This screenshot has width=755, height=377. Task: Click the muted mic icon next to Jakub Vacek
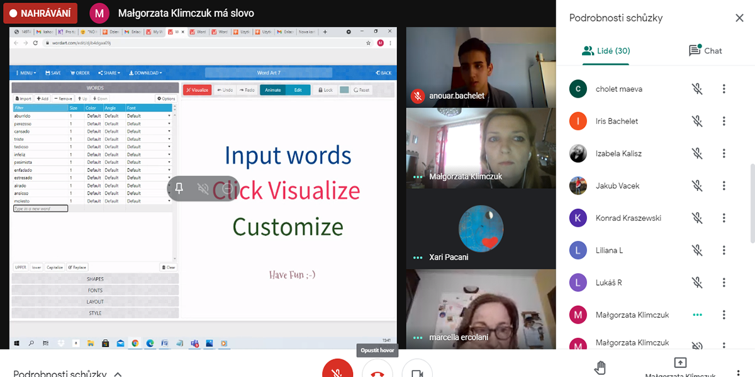(x=697, y=186)
